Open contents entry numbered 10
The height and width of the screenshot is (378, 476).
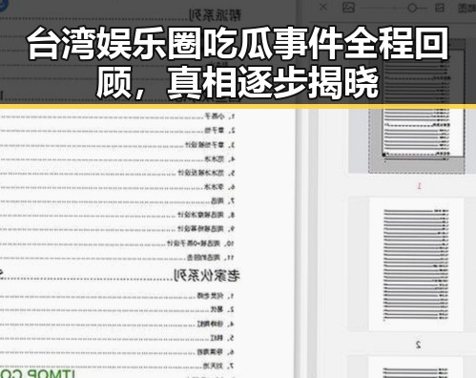pos(201,243)
